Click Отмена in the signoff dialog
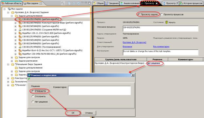The width and height of the screenshot is (204, 118). tap(89, 113)
